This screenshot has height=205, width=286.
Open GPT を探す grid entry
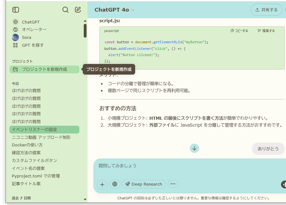click(28, 45)
